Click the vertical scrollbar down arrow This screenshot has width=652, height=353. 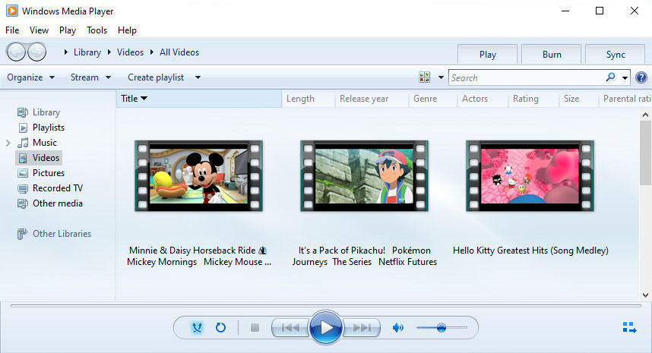[645, 295]
